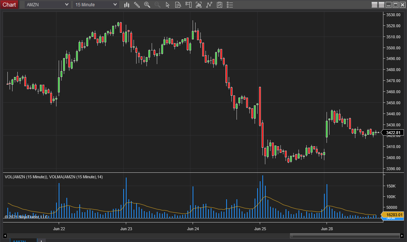Click the 3400.00 price axis label
Viewport: 407px width, 242px height.
(393, 158)
